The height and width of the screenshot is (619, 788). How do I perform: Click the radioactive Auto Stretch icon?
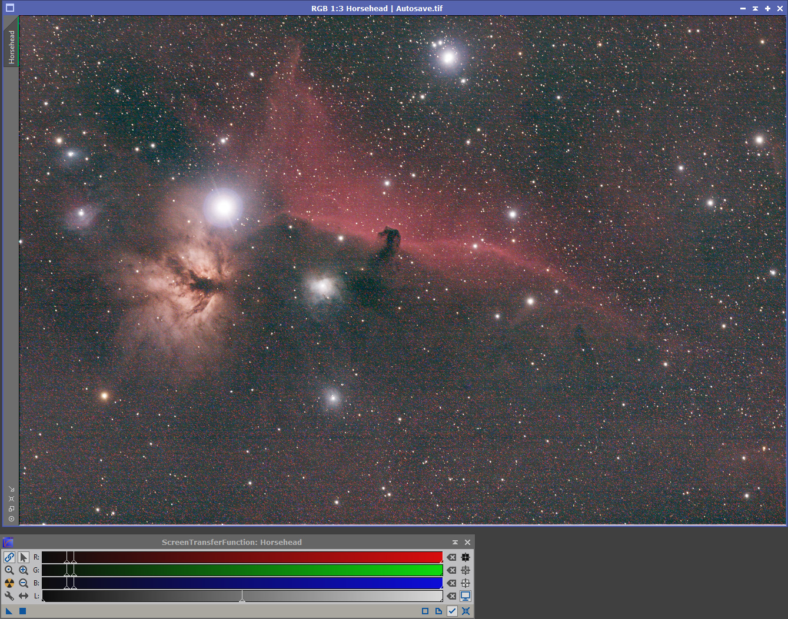[9, 583]
